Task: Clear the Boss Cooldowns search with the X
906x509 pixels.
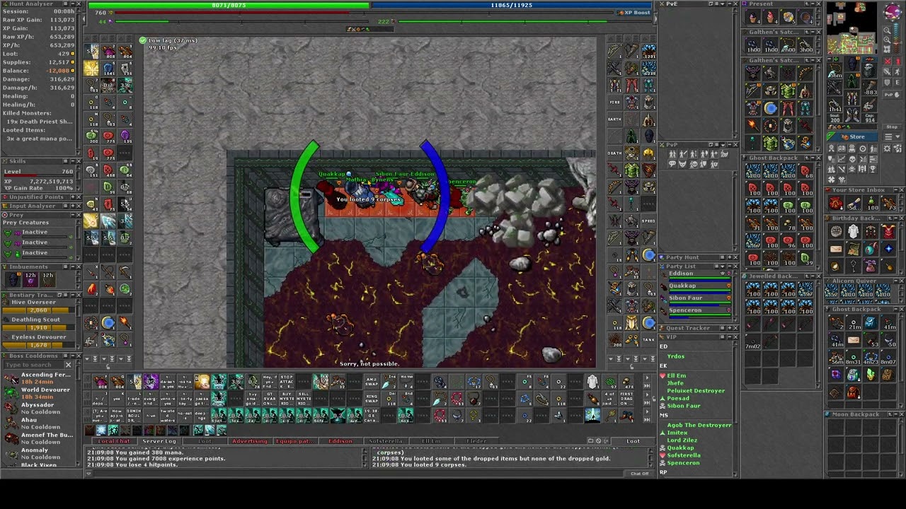Action: click(x=69, y=365)
